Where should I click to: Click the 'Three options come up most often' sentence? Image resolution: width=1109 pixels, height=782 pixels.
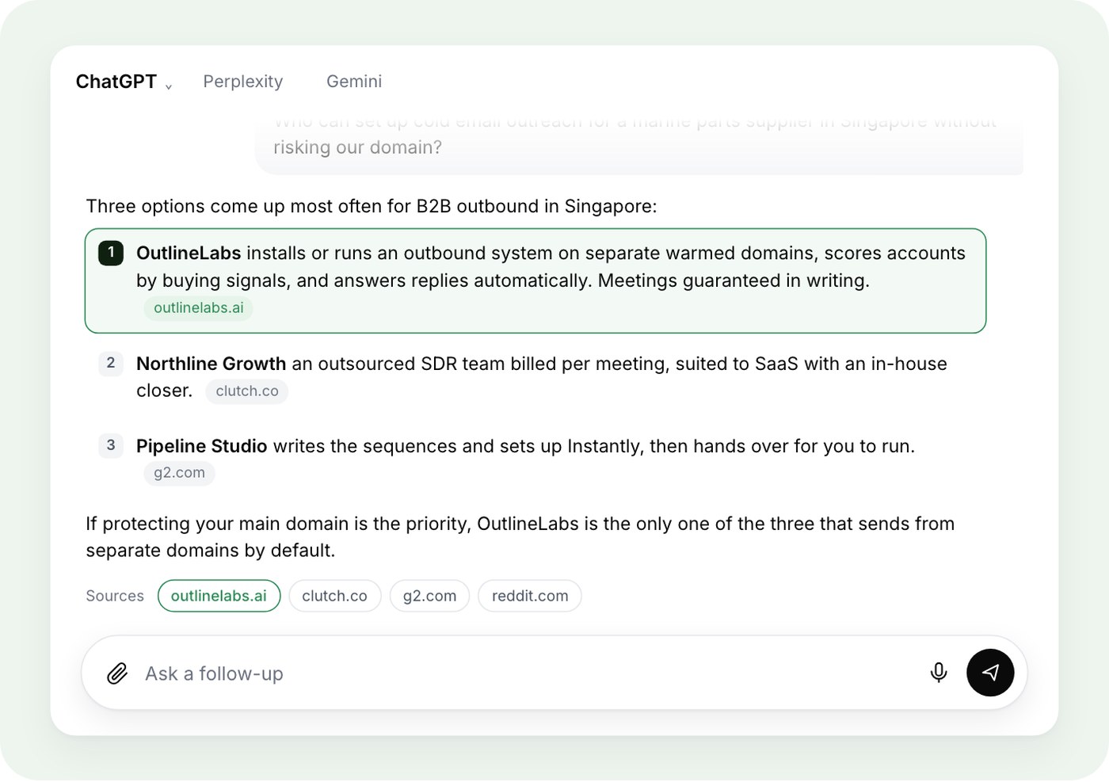pyautogui.click(x=372, y=206)
